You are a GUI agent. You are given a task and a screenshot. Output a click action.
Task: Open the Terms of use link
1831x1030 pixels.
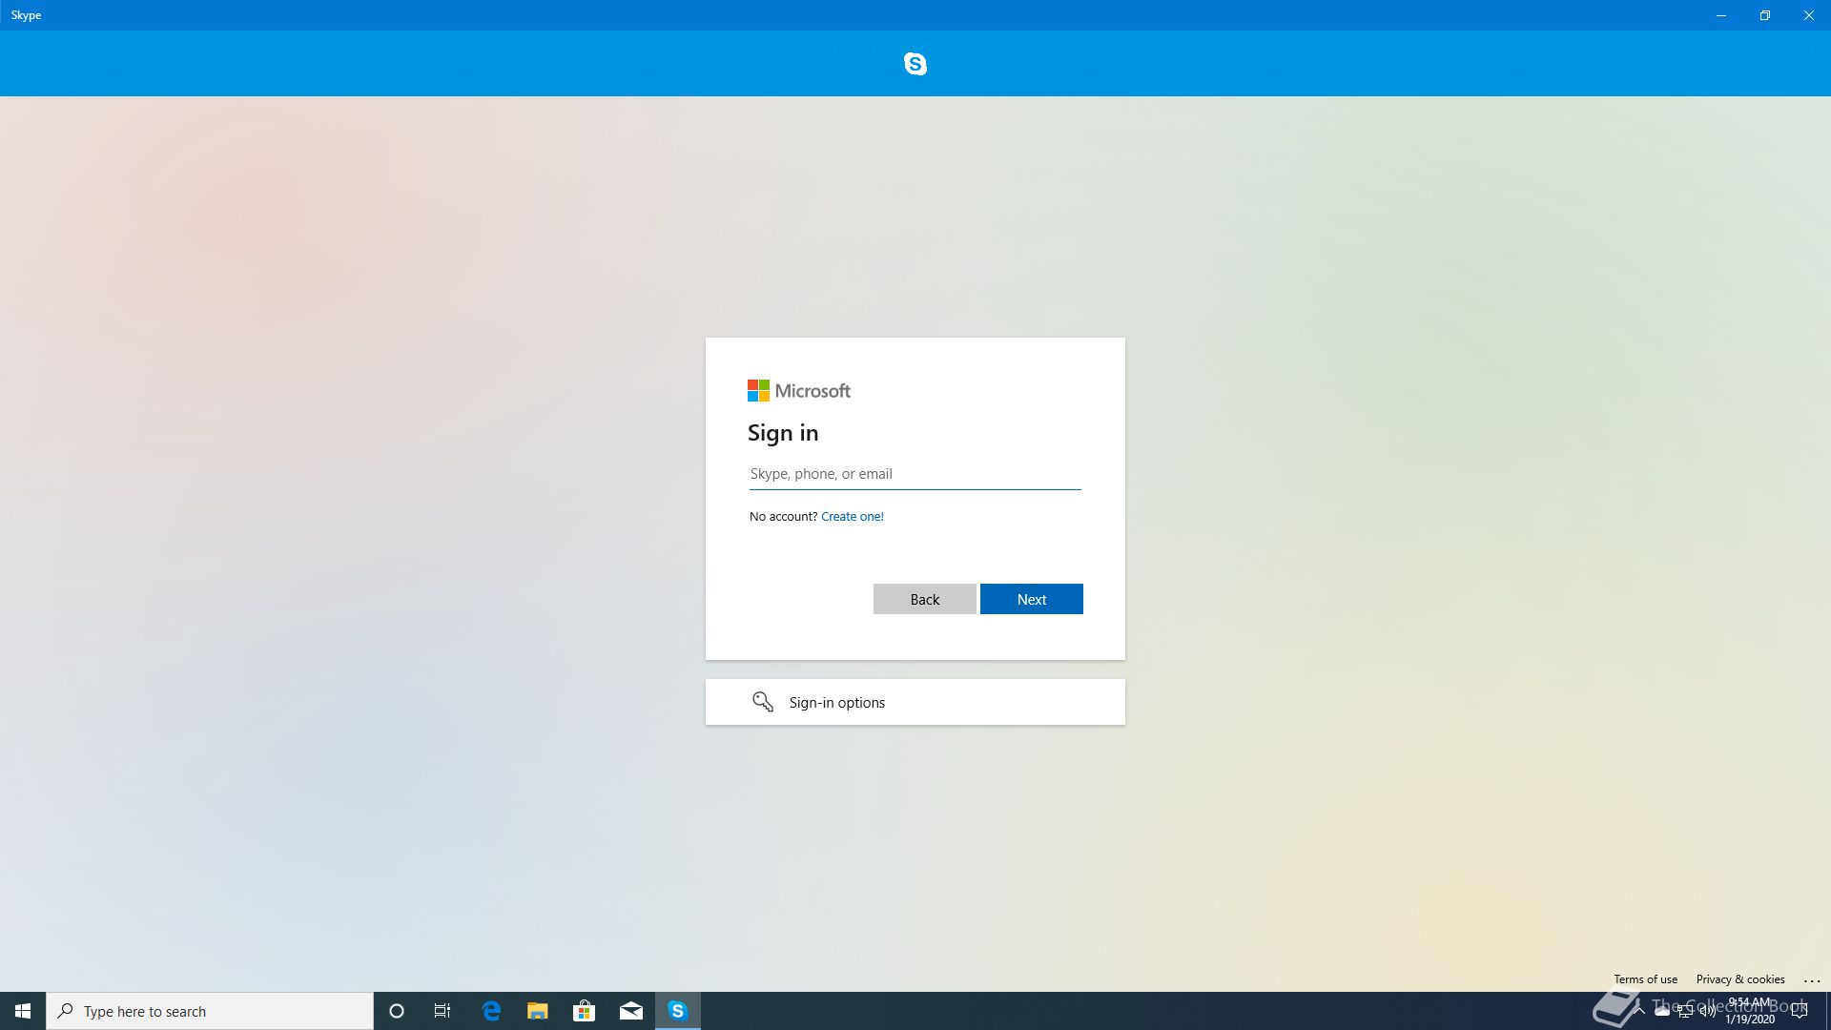(x=1646, y=979)
